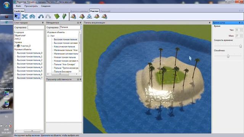244x137 pixels.
Task: Click the green plumbob icon
Action: click(64, 16)
